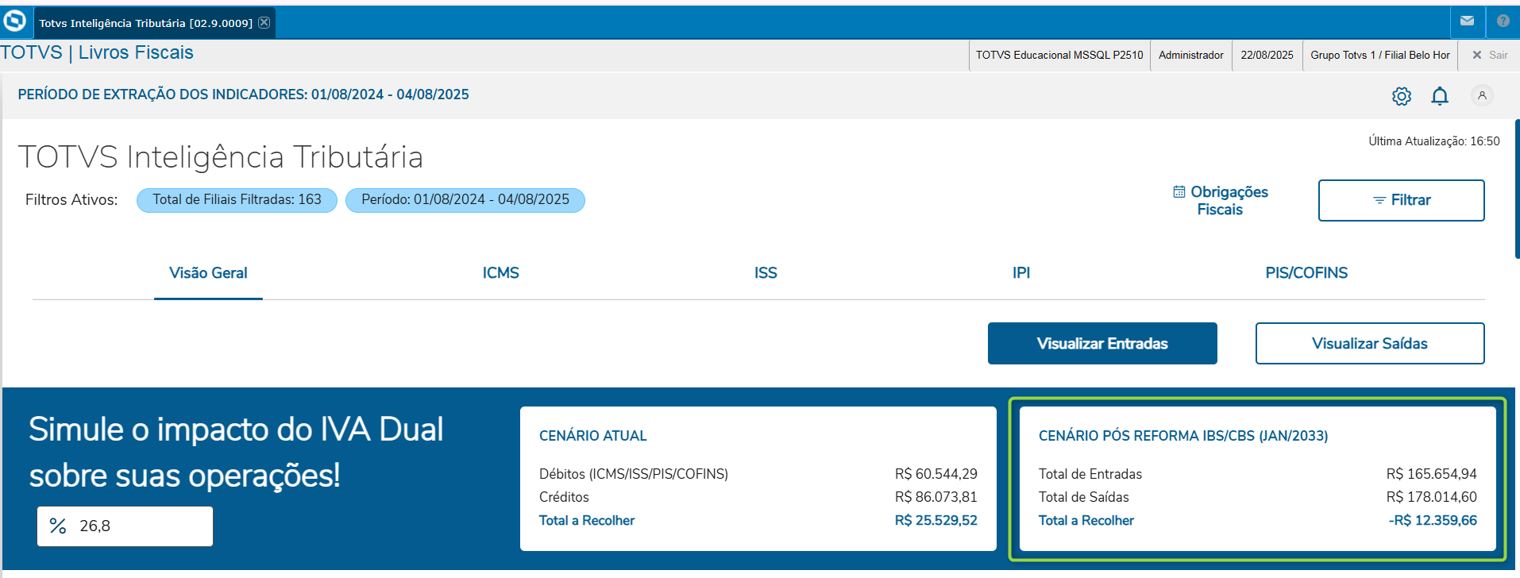Click Total a Recolher in Cenário Atual
Image resolution: width=1520 pixels, height=578 pixels.
pos(587,521)
